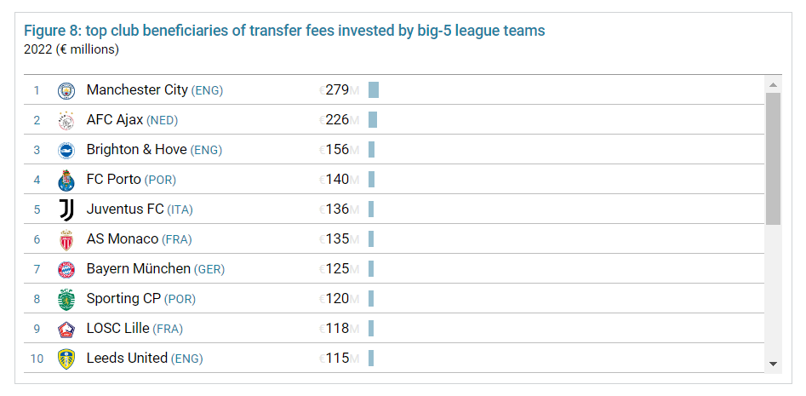Click the Leeds United crest
The image size is (806, 396).
point(66,359)
